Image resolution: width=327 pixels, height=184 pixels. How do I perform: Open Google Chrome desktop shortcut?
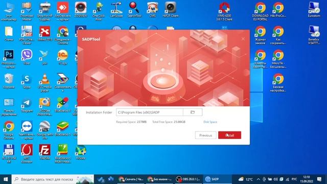(x=9, y=130)
